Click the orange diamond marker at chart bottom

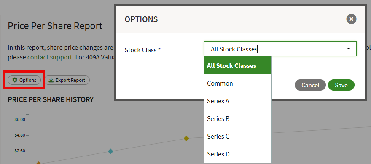[38, 163]
